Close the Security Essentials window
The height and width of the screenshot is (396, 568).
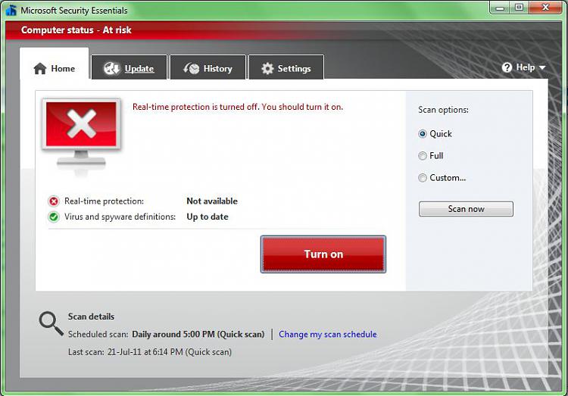[545, 8]
